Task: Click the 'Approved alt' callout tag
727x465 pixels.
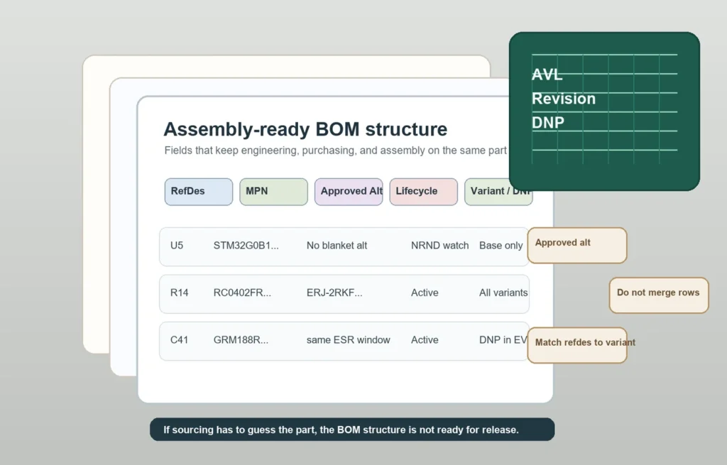Action: point(577,245)
